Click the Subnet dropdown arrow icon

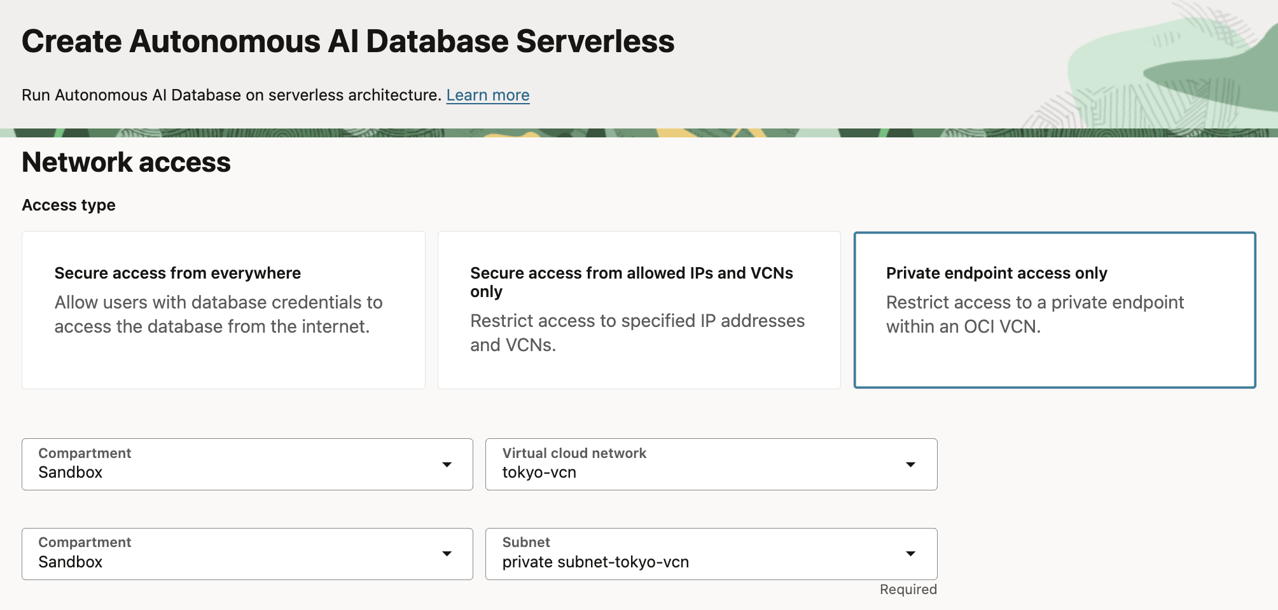[912, 553]
